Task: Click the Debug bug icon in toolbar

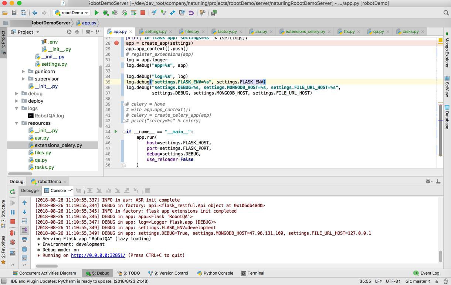Action: tap(106, 13)
